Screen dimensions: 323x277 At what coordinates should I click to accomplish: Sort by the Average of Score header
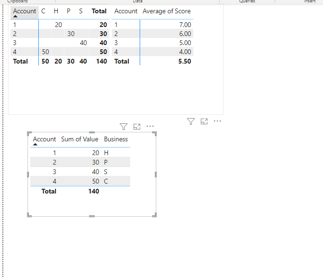(166, 11)
